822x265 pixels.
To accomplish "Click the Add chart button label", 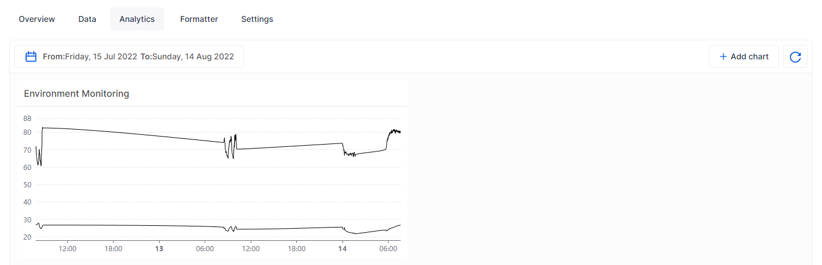I will [749, 56].
